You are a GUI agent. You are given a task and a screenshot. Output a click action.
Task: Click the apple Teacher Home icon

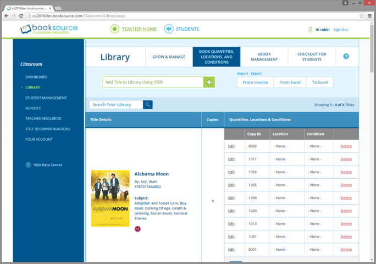point(114,29)
